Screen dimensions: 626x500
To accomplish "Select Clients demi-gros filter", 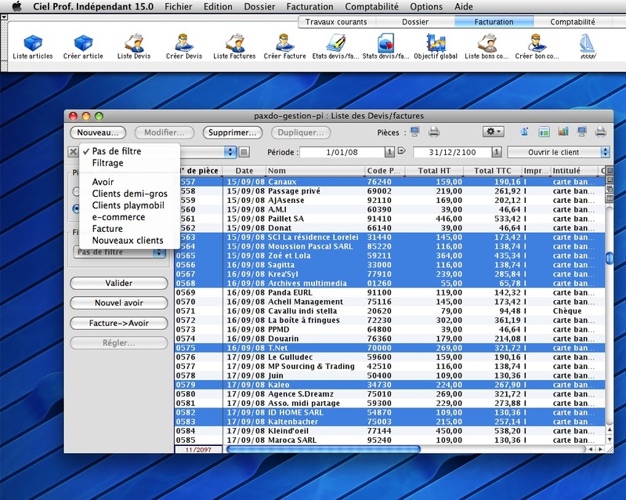I will tap(129, 194).
